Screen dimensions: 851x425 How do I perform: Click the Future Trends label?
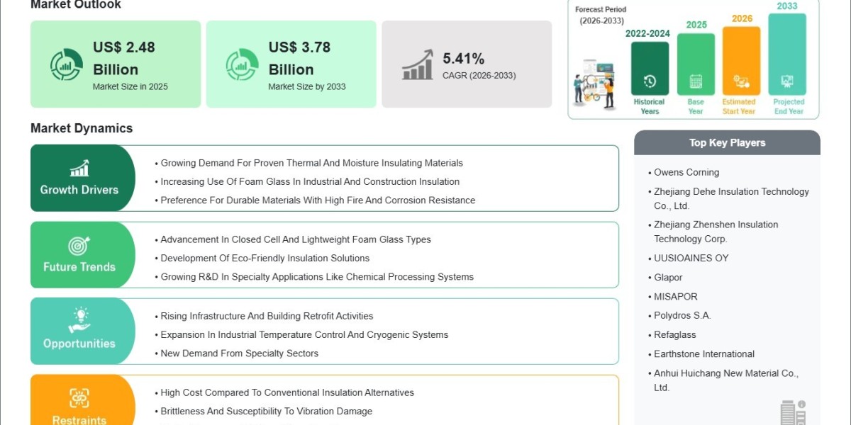tap(79, 267)
